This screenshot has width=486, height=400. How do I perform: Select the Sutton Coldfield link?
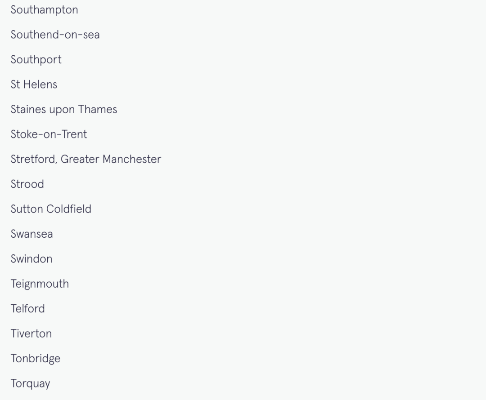point(51,209)
